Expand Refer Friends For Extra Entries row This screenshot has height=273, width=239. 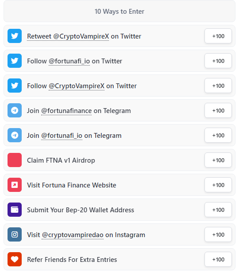coord(119,259)
